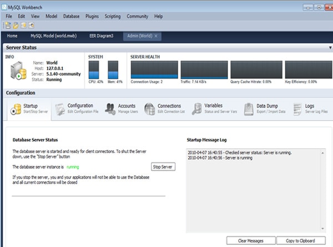Open the Logs server icon

[x=297, y=109]
